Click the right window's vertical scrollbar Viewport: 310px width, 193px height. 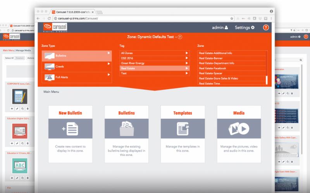302,109
